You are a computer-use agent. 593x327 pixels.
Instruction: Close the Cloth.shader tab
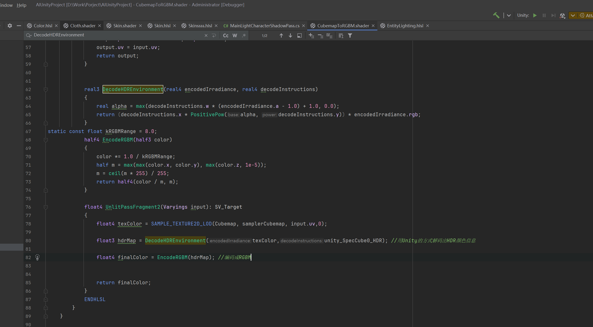tap(100, 26)
